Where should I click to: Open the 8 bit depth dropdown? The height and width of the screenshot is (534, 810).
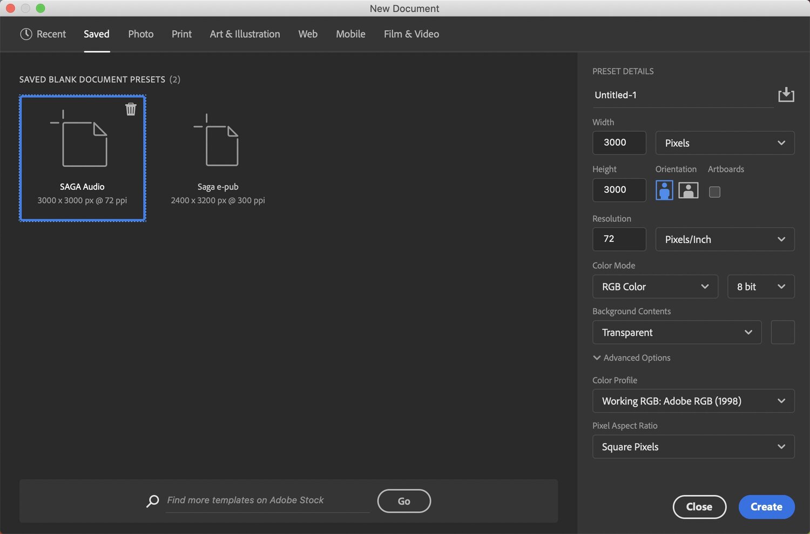point(761,287)
